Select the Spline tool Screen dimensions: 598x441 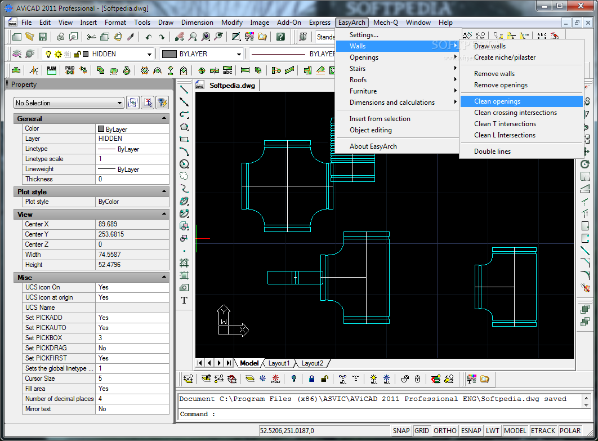click(184, 189)
